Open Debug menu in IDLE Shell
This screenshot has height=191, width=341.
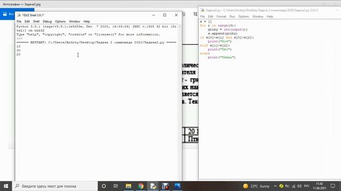click(x=47, y=21)
